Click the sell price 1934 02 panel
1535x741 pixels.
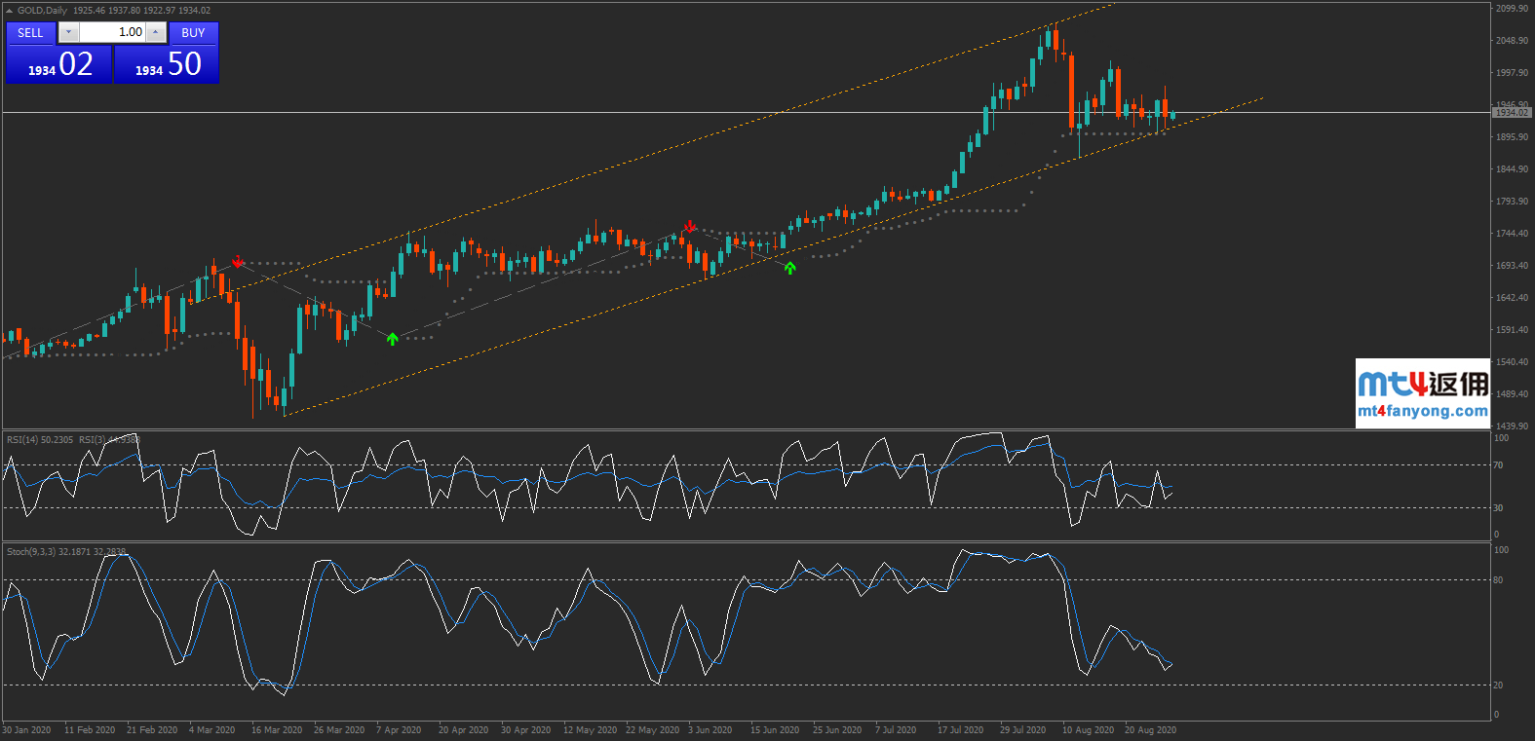click(58, 65)
